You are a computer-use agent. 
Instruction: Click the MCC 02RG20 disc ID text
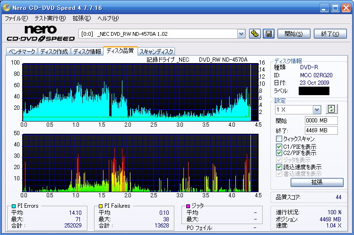pyautogui.click(x=316, y=75)
